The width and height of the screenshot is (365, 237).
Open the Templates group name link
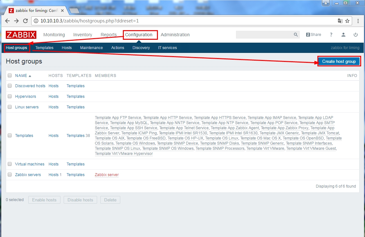pos(24,136)
